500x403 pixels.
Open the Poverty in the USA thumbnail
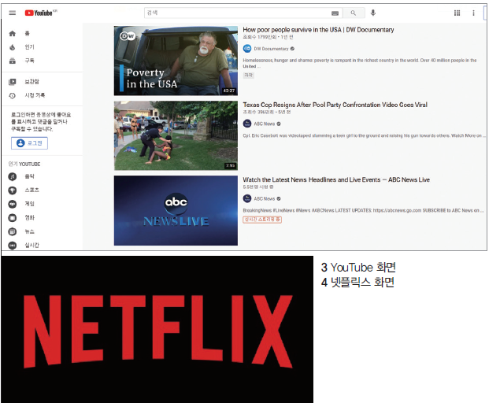pyautogui.click(x=176, y=61)
